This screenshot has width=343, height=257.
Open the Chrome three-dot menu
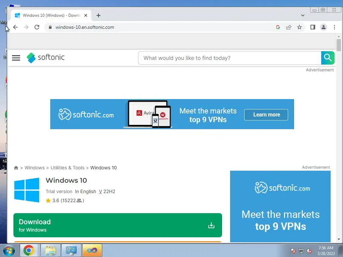[x=335, y=27]
